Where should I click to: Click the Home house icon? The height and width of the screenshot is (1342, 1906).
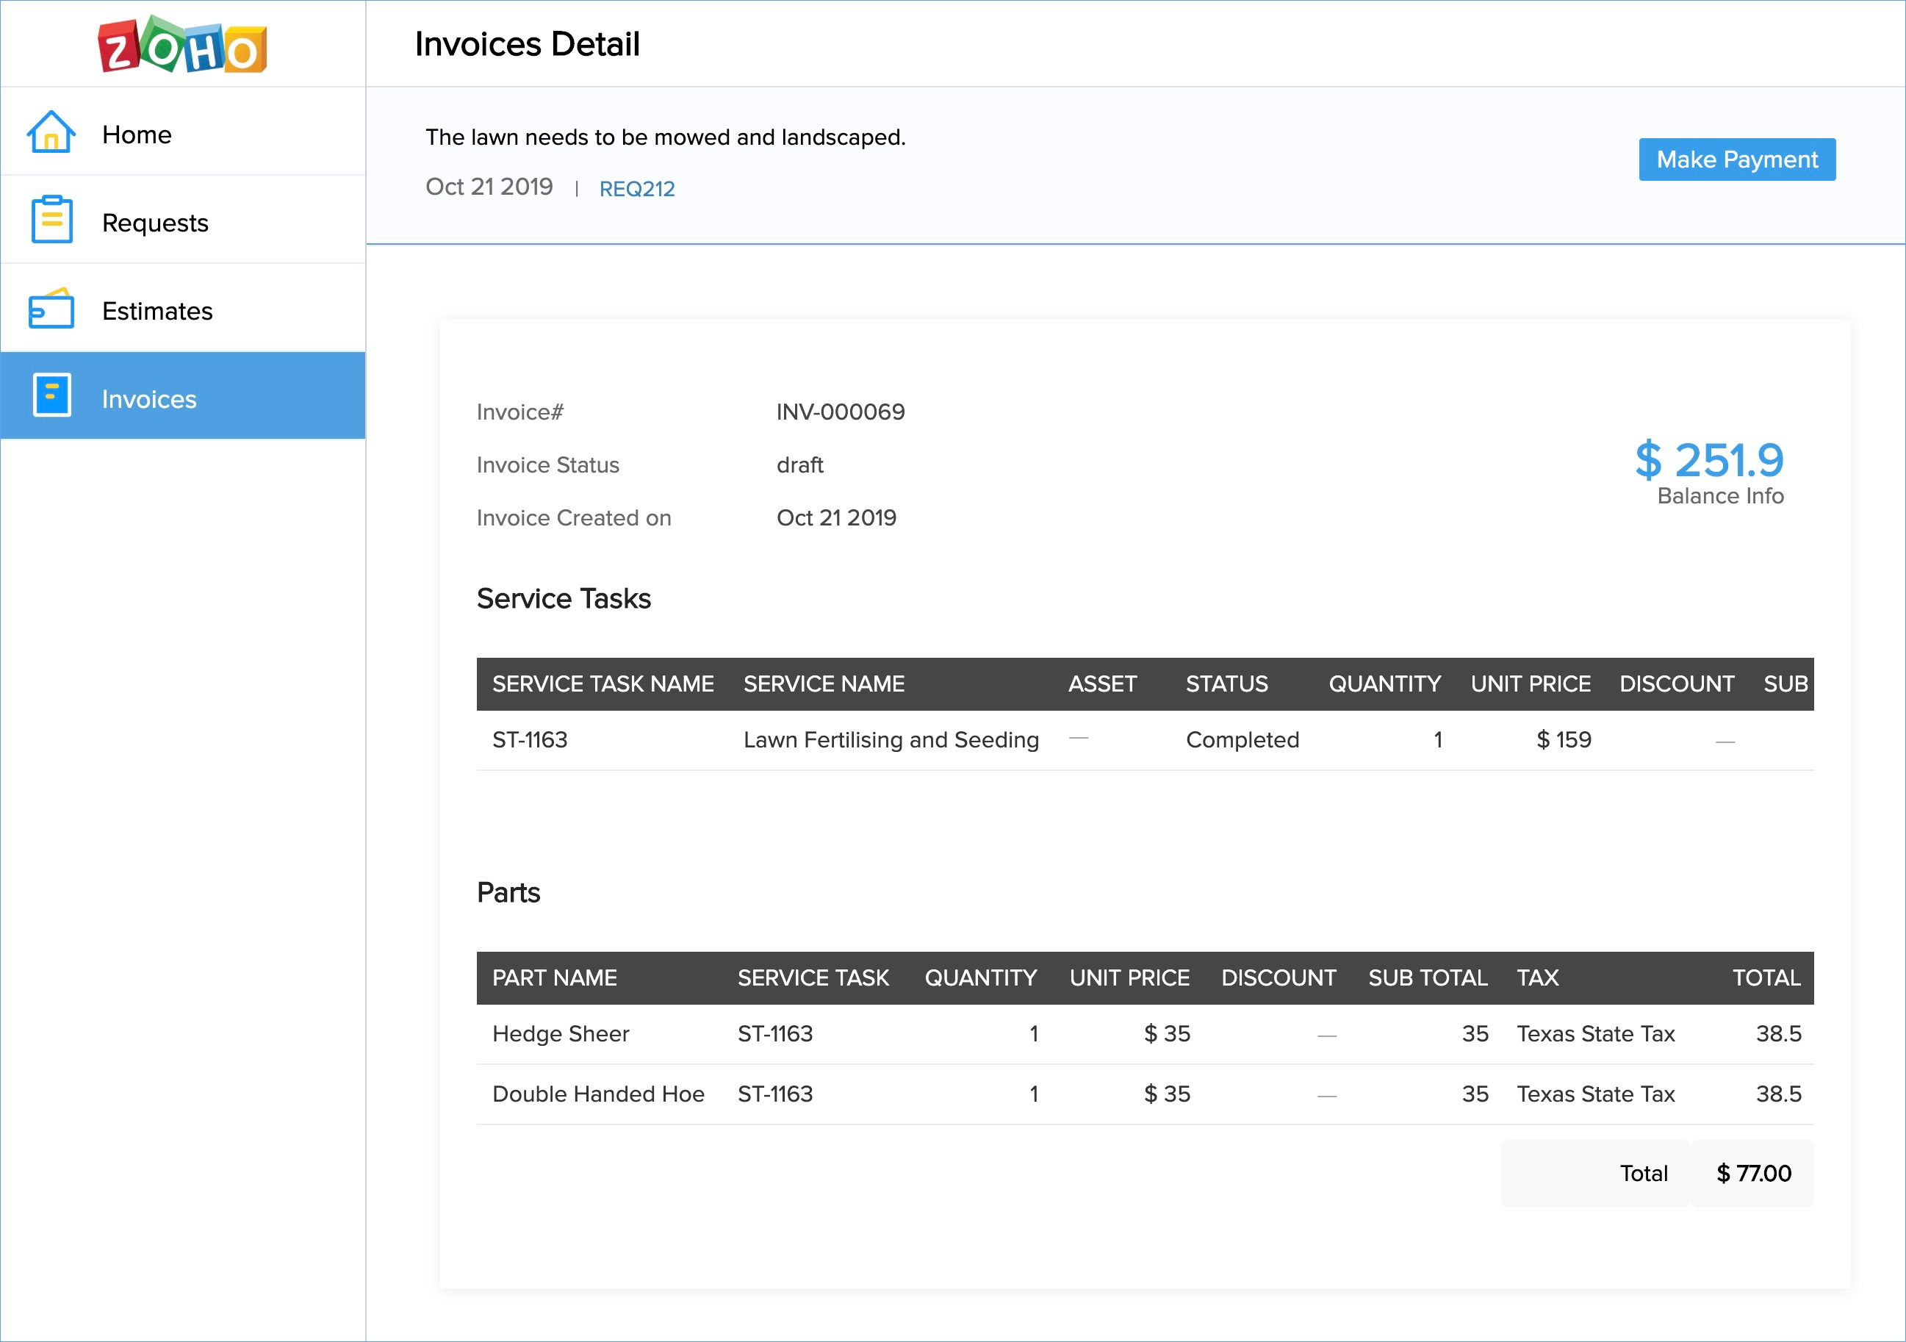tap(51, 133)
